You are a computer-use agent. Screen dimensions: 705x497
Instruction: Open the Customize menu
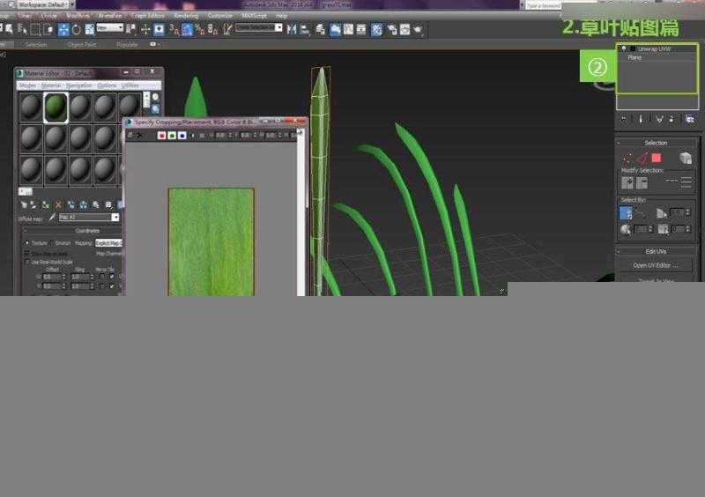[219, 16]
